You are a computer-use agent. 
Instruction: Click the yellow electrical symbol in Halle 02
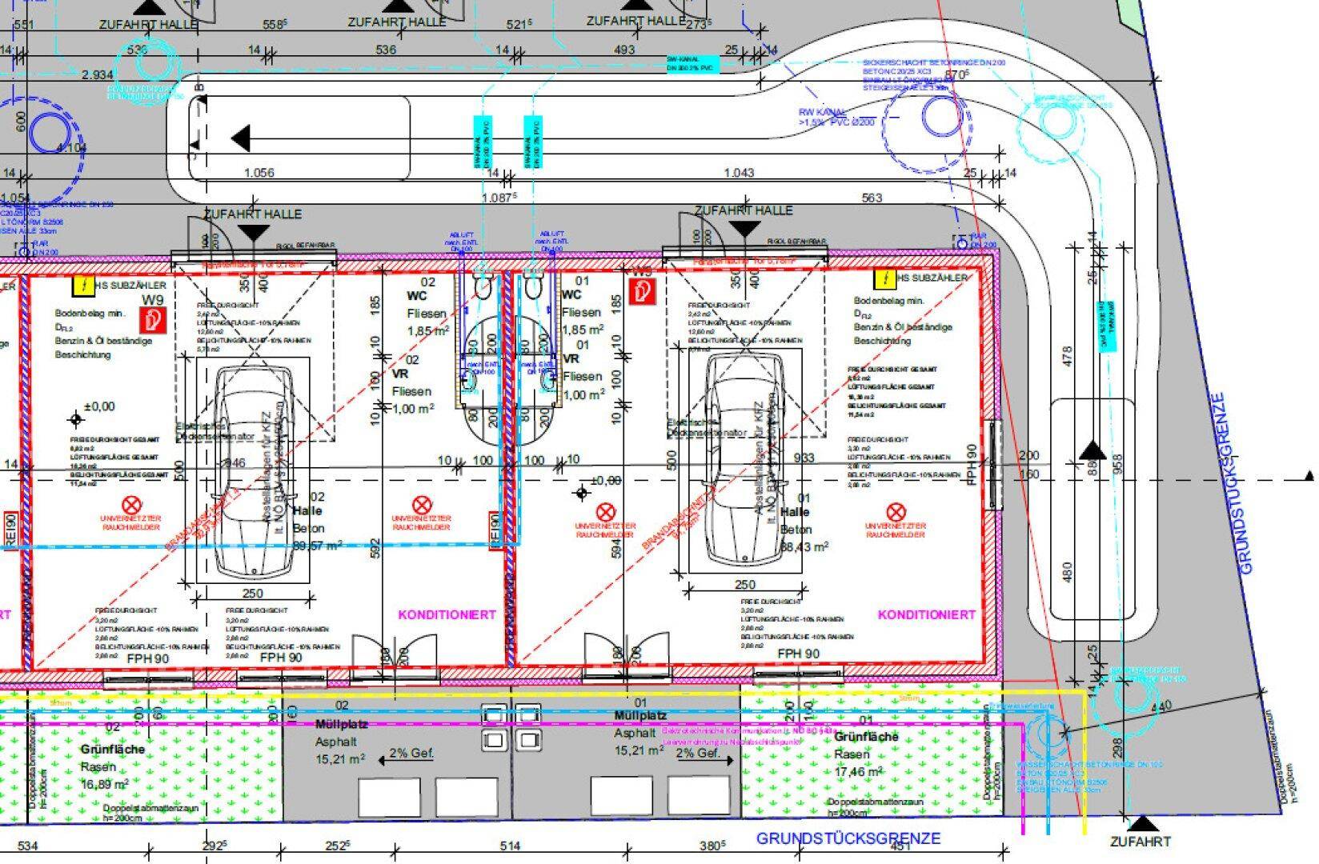(x=83, y=285)
